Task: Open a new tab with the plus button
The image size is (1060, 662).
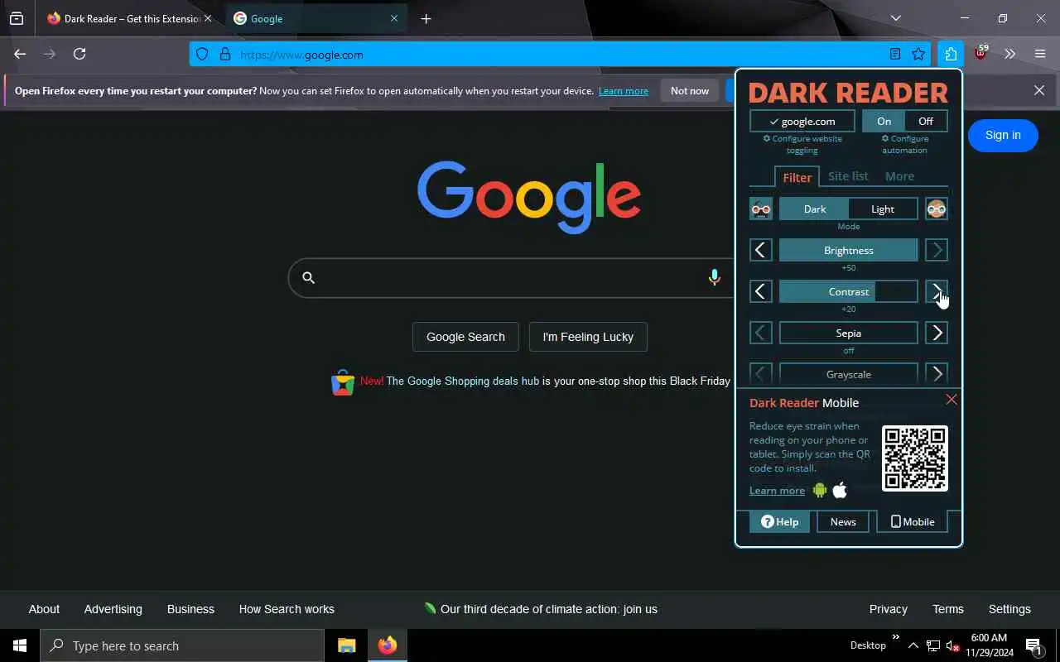Action: [426, 18]
